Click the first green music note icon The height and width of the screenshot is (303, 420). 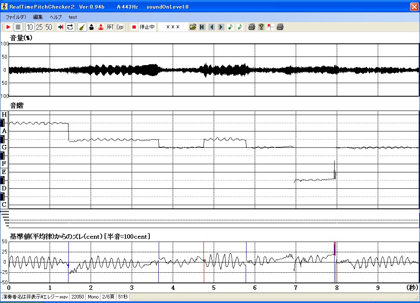[231, 27]
